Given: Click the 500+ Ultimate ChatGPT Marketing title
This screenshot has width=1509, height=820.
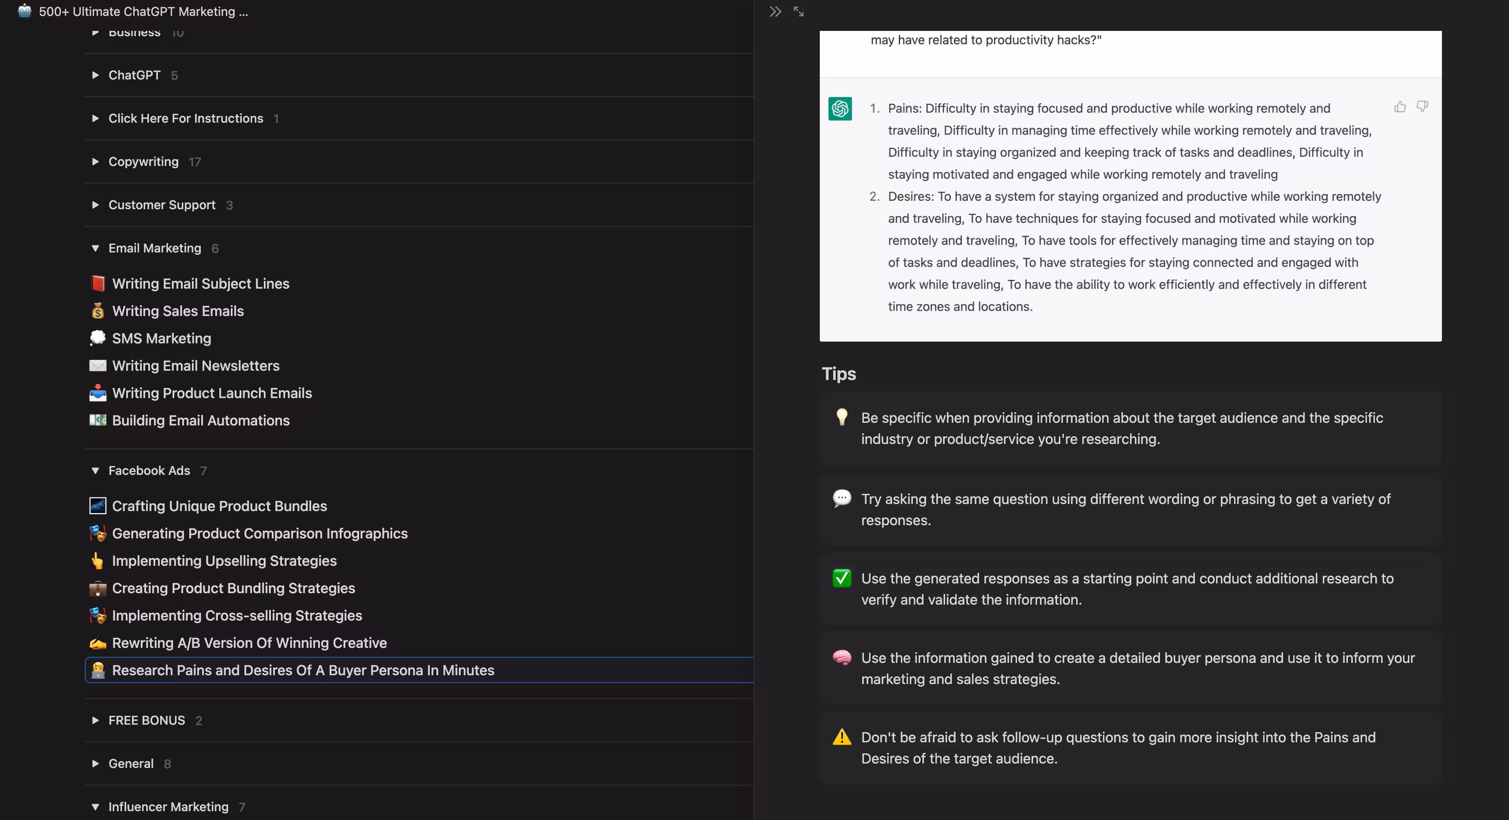Looking at the screenshot, I should click(x=143, y=12).
